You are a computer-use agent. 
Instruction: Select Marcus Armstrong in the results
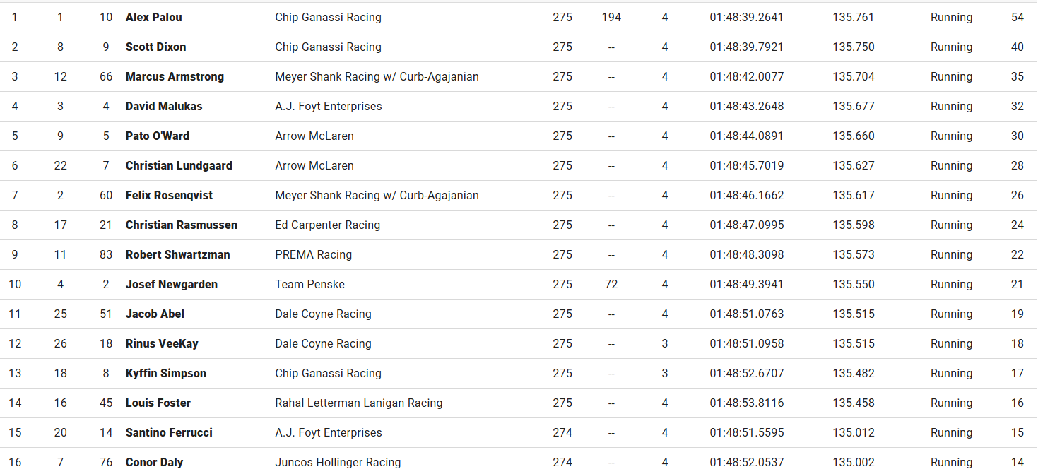[x=175, y=77]
